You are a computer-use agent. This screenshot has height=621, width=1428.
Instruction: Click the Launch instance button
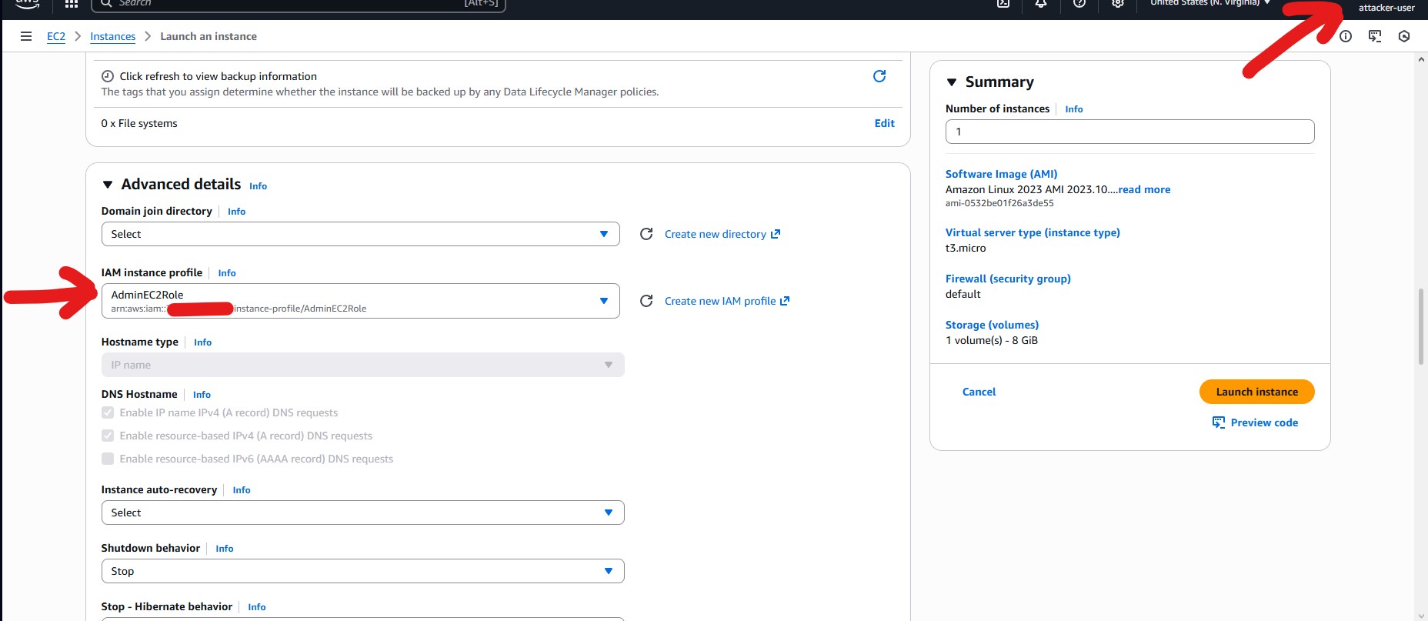tap(1256, 392)
